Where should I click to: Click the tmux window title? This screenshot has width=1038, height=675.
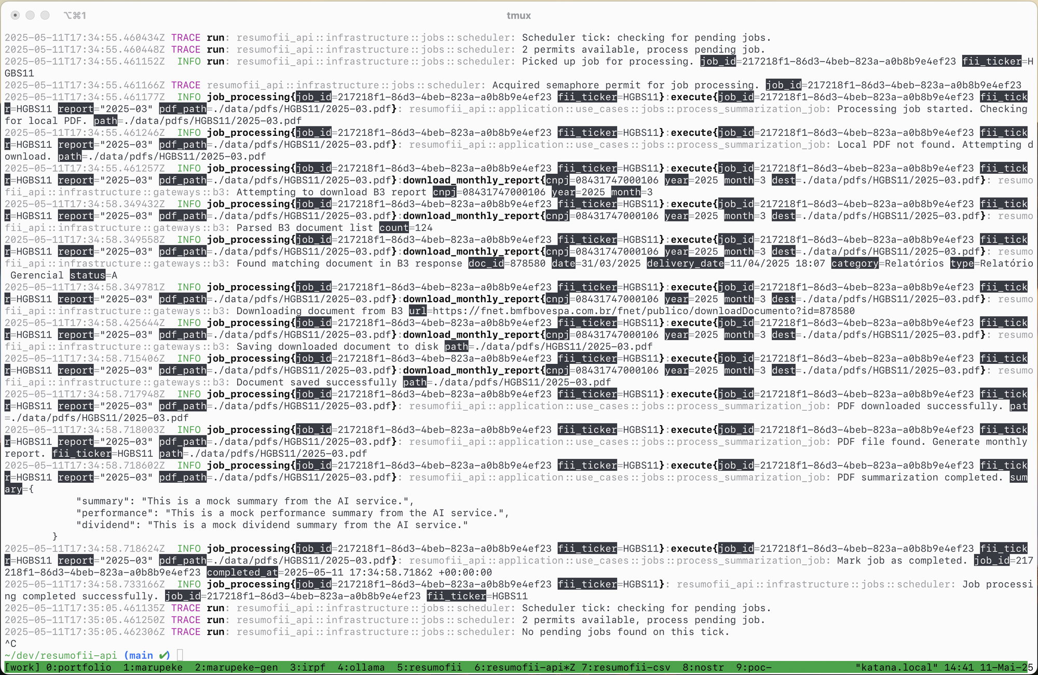tap(518, 16)
